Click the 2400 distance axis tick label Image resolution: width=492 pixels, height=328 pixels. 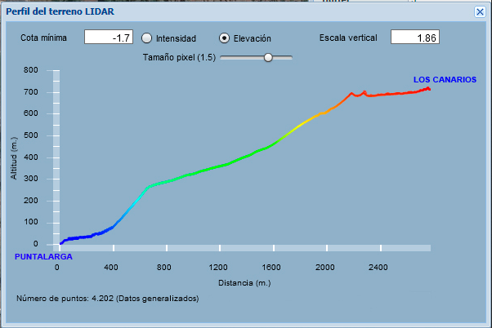coord(378,268)
